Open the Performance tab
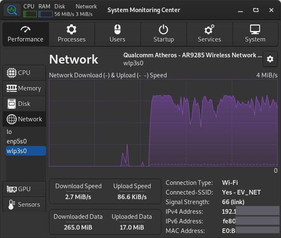The image size is (281, 238). tap(26, 34)
